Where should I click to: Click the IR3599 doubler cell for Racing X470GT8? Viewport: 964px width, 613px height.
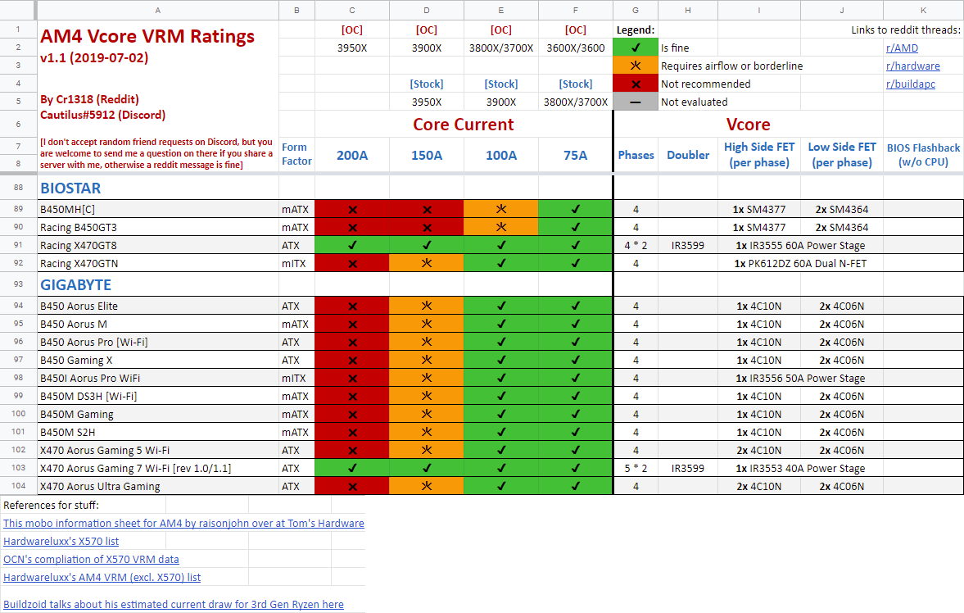tap(688, 245)
